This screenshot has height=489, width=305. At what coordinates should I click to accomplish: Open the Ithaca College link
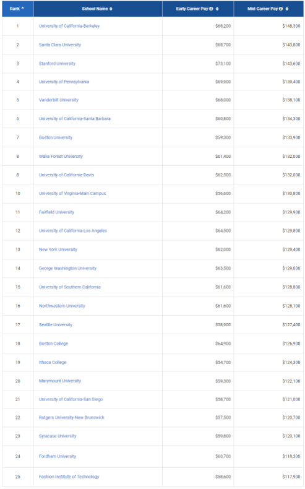point(53,362)
